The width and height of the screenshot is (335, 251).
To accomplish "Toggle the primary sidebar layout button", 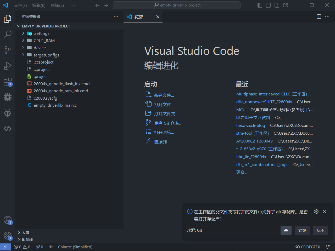I will pos(260,5).
